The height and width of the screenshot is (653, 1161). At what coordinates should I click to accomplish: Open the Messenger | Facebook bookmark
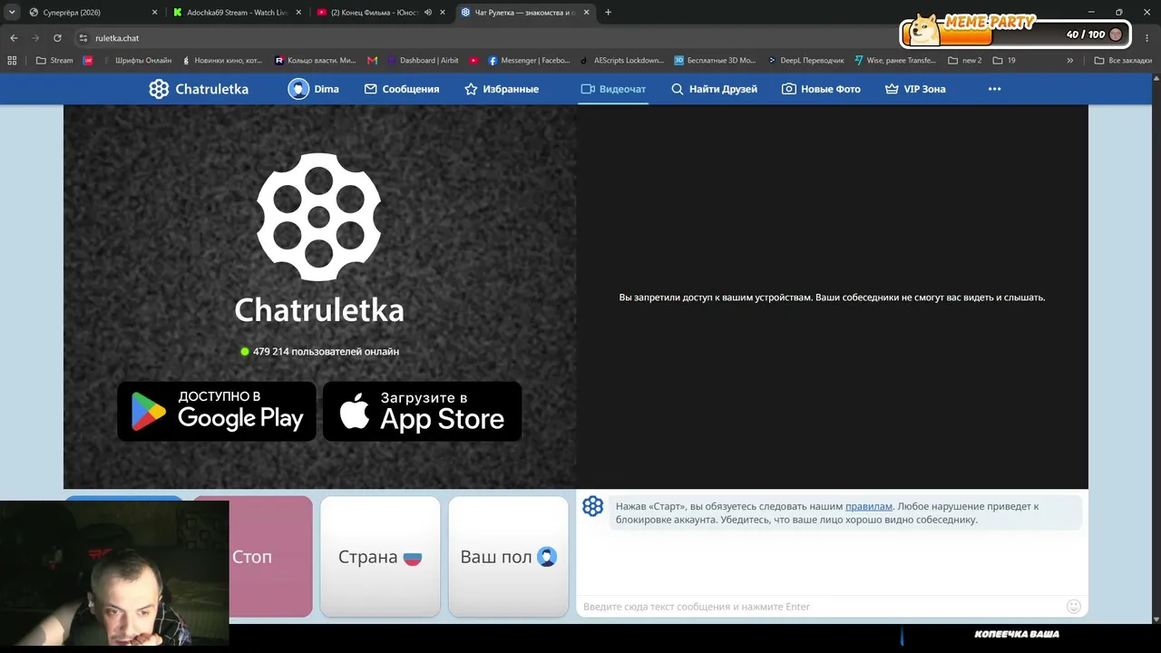tap(530, 61)
